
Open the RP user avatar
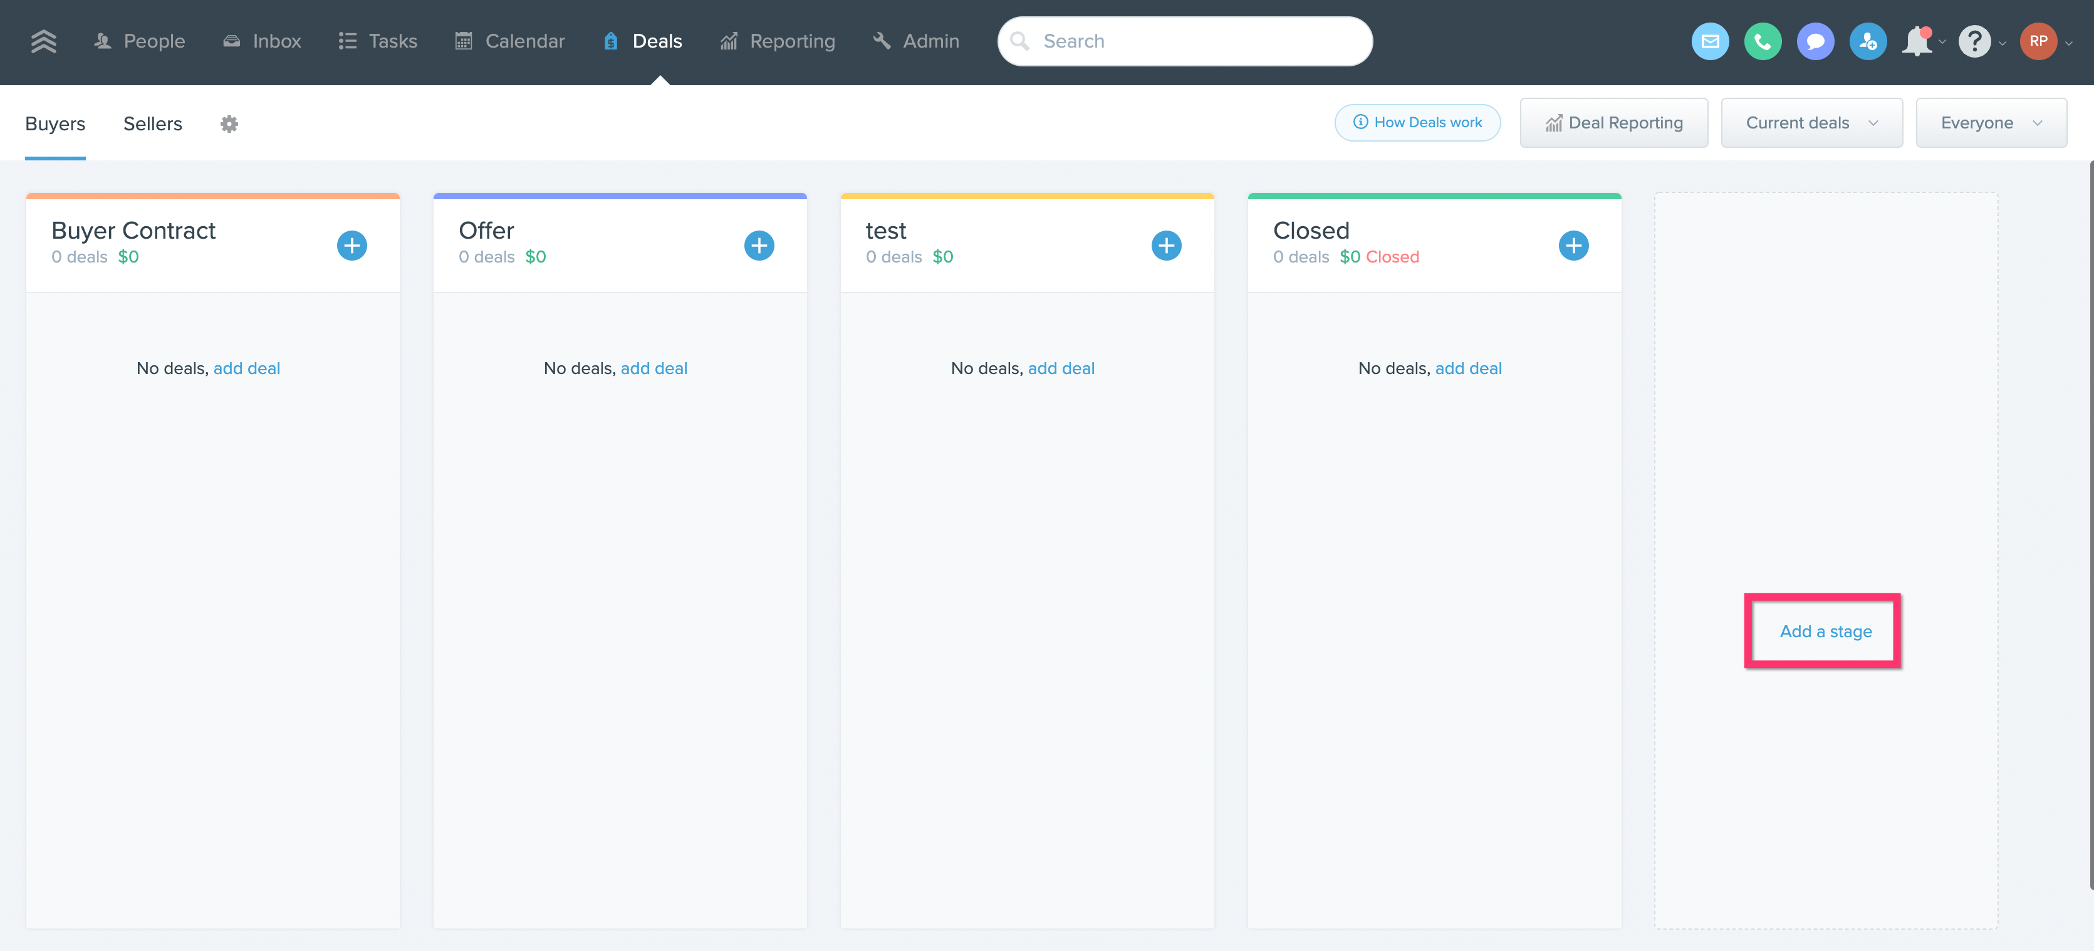[2038, 41]
